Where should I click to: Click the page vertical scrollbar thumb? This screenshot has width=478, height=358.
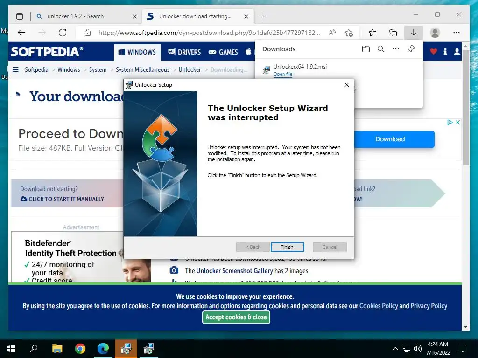[x=465, y=108]
